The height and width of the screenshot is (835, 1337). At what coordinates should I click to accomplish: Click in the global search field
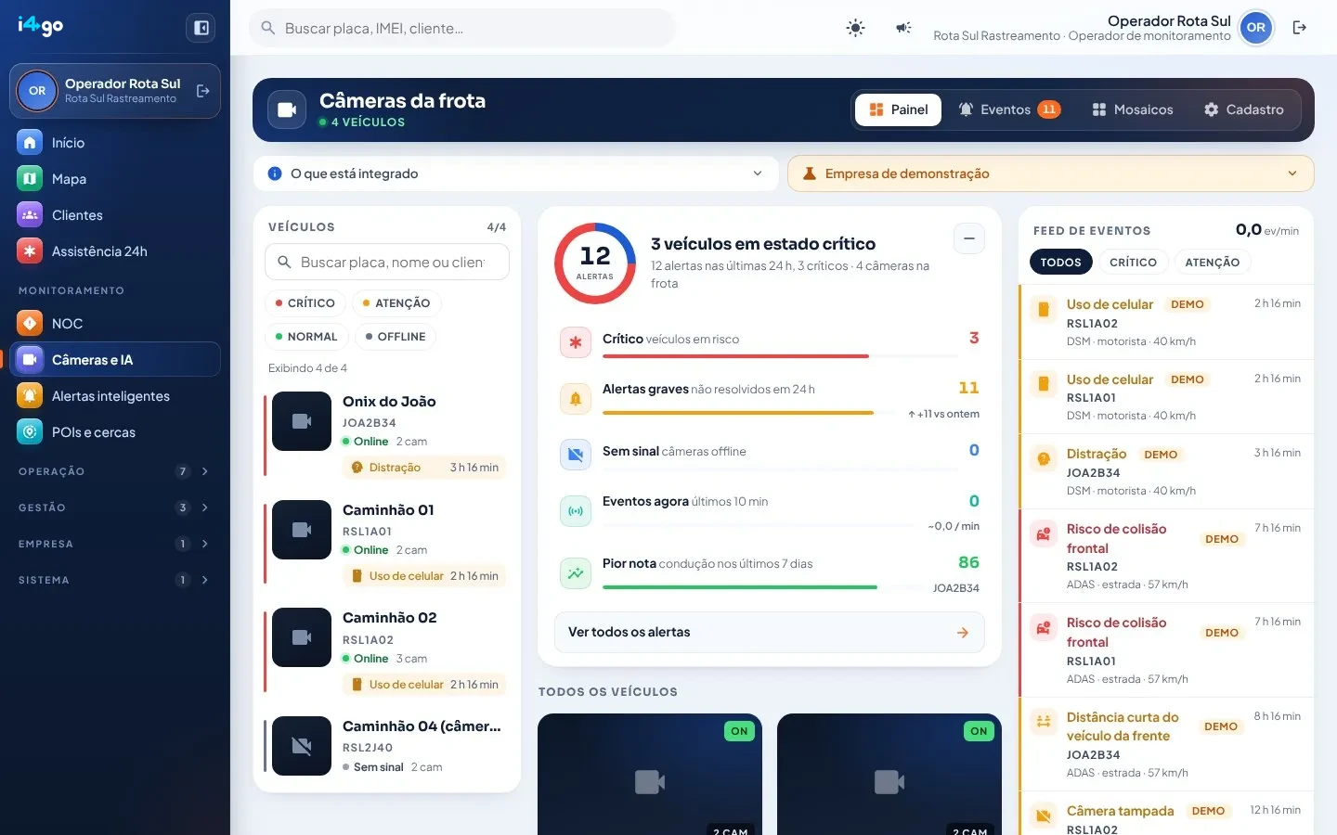pos(462,28)
